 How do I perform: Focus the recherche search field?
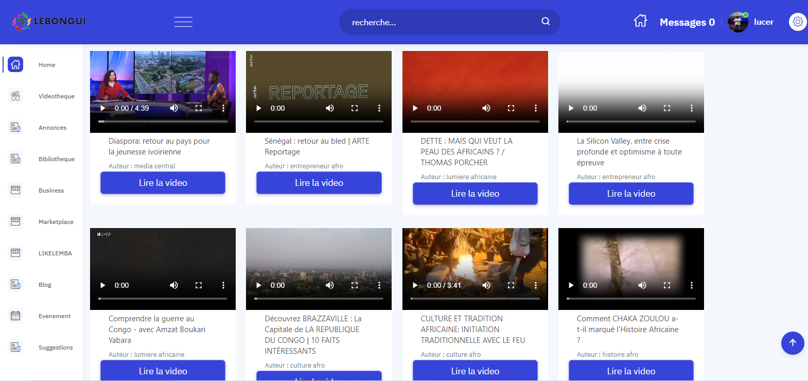coord(443,22)
